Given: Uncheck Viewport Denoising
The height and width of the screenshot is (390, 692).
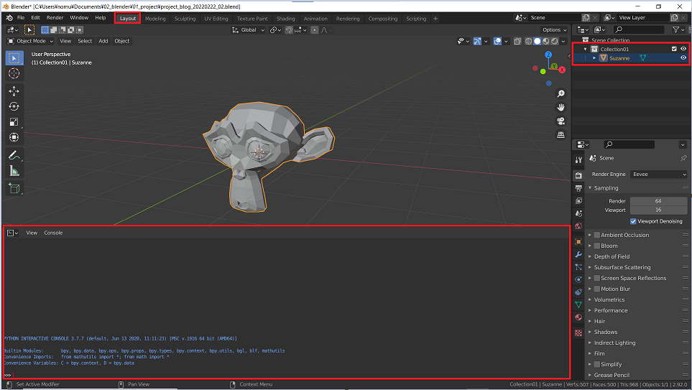Looking at the screenshot, I should tap(633, 221).
